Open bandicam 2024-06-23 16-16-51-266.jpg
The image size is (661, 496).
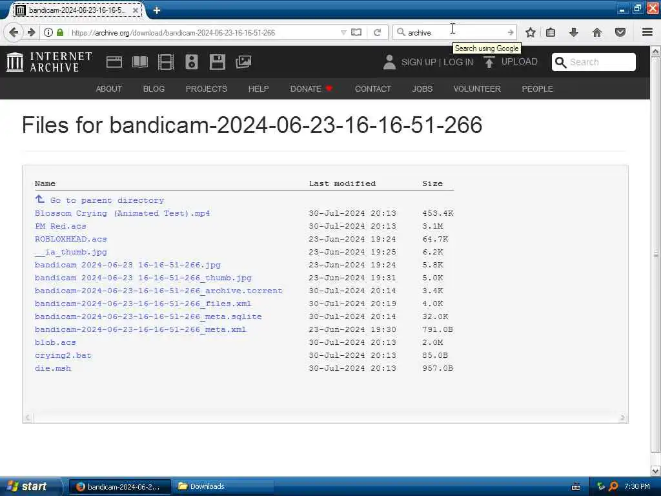click(x=128, y=265)
